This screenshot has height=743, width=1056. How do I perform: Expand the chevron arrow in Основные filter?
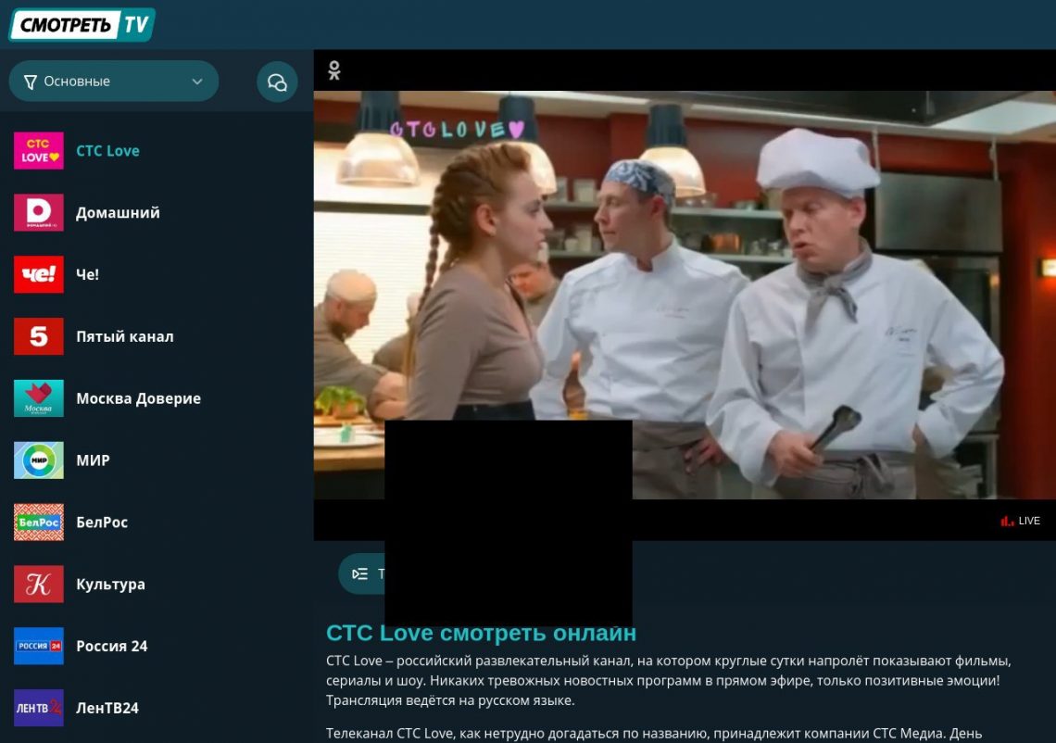click(197, 82)
